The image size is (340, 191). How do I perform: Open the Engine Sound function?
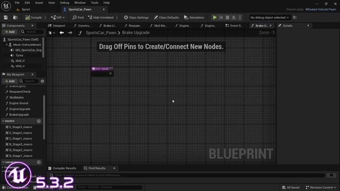pyautogui.click(x=19, y=103)
